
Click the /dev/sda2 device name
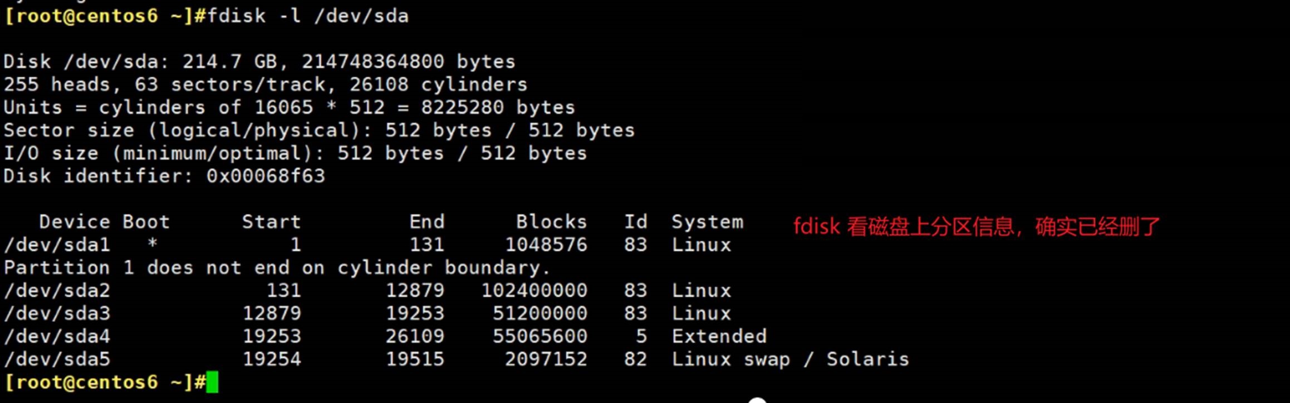coord(57,291)
